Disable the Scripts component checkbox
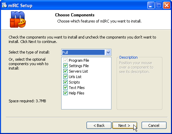Image resolution: width=172 pixels, height=134 pixels. pyautogui.click(x=65, y=82)
